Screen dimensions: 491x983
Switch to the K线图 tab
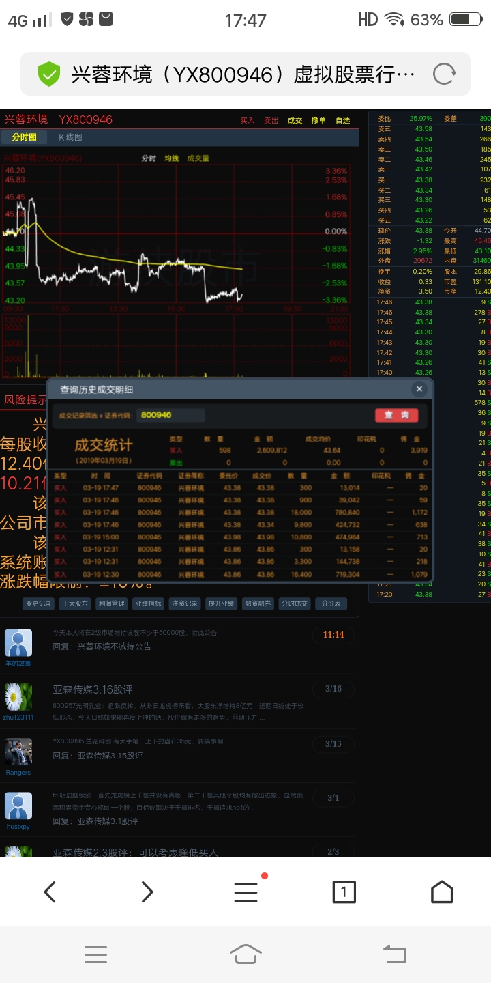tap(70, 137)
